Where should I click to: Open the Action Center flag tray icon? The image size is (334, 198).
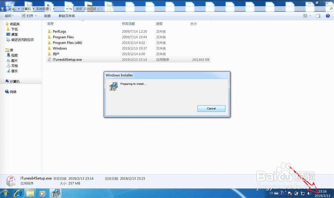(x=290, y=194)
